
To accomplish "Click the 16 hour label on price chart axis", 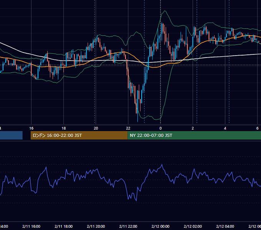I will click(31, 128).
